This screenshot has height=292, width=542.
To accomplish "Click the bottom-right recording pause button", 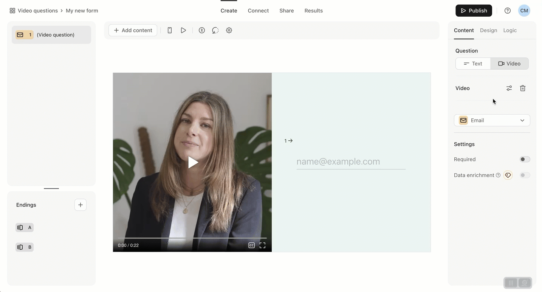I will point(511,283).
